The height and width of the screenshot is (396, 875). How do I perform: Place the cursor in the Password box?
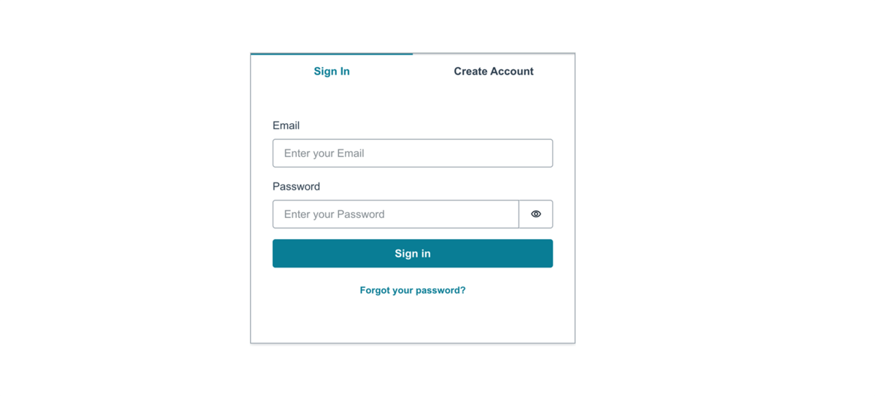[396, 214]
